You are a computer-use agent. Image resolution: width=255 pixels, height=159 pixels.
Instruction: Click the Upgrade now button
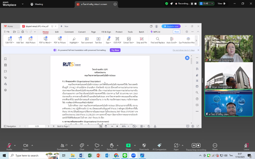(x=171, y=26)
